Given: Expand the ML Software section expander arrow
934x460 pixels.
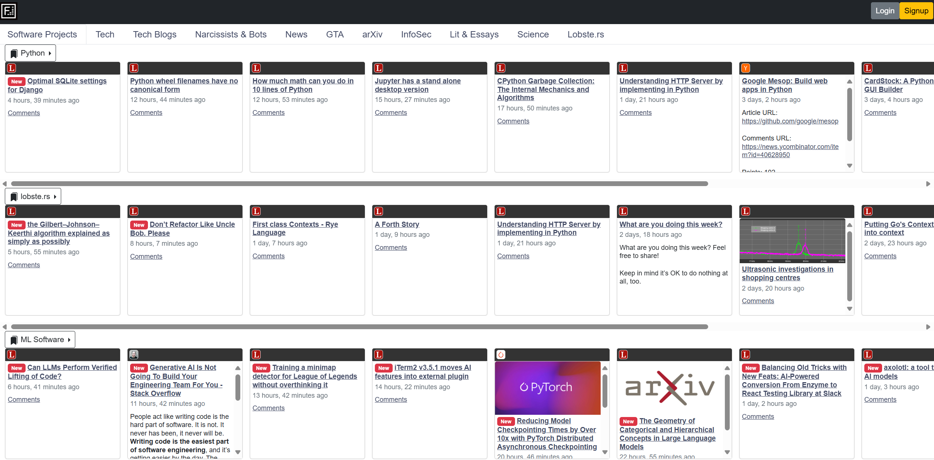Looking at the screenshot, I should (67, 340).
